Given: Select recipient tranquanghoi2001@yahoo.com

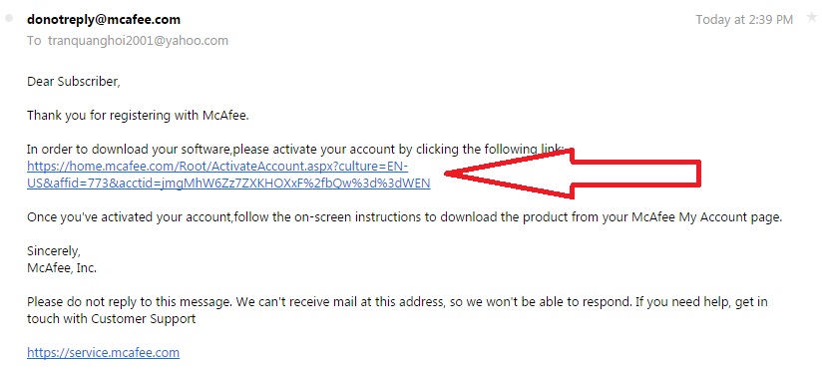Looking at the screenshot, I should pyautogui.click(x=138, y=41).
